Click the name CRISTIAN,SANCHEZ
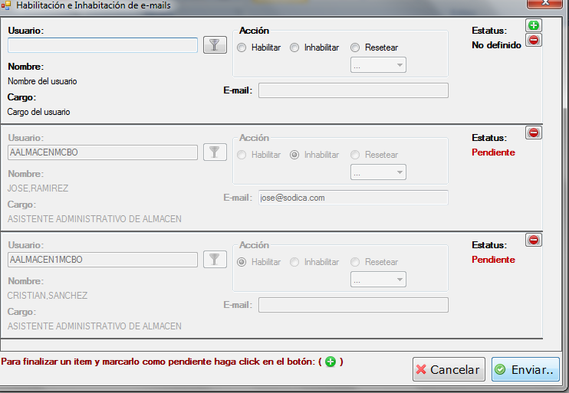 (x=48, y=296)
